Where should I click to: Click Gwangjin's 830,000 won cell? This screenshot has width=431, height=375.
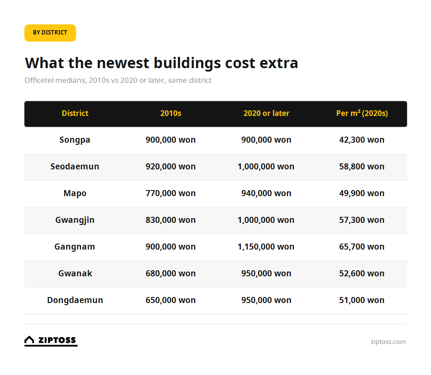(171, 220)
